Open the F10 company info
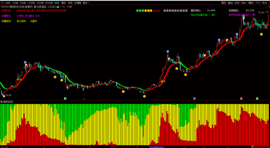The height and width of the screenshot is (148, 270). point(258,3)
